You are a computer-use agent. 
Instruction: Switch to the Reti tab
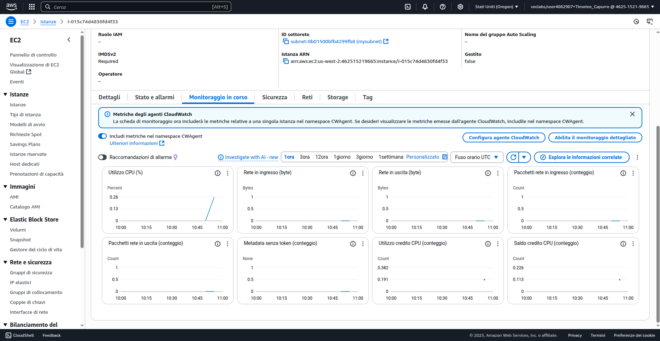tap(307, 97)
